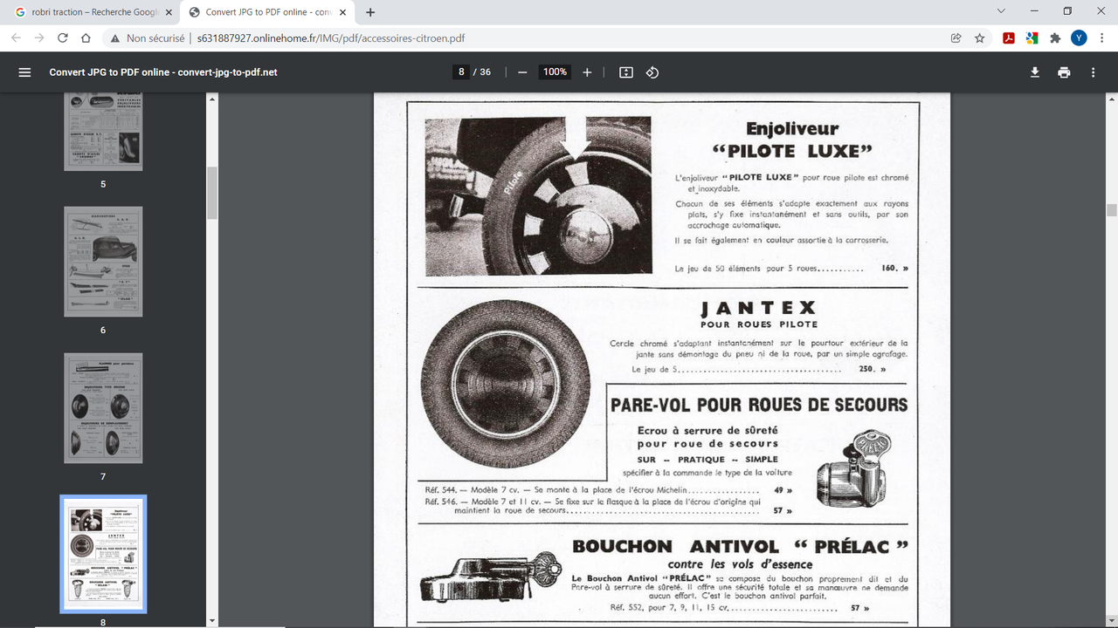Open page 5 thumbnail
This screenshot has width=1118, height=628.
[x=103, y=132]
